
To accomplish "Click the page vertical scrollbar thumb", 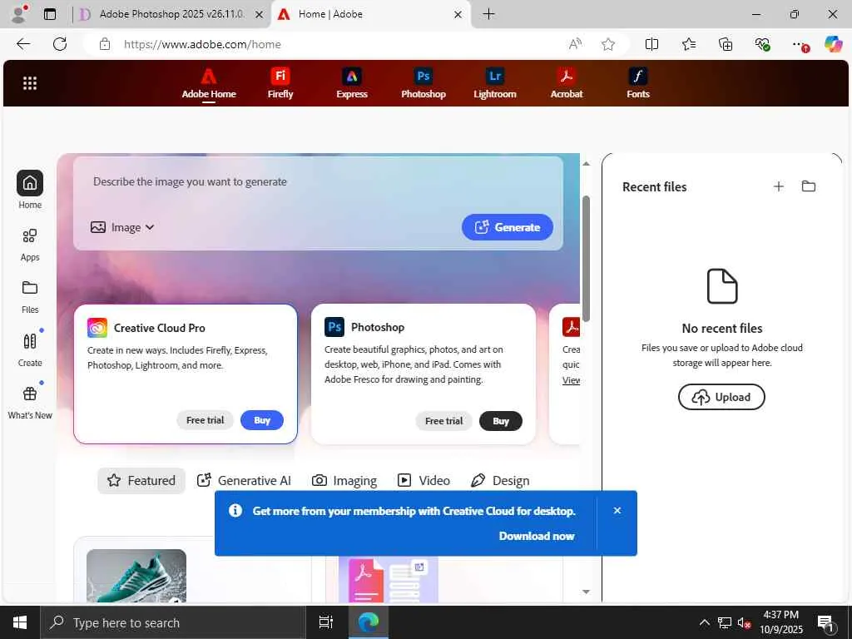I will (x=586, y=259).
